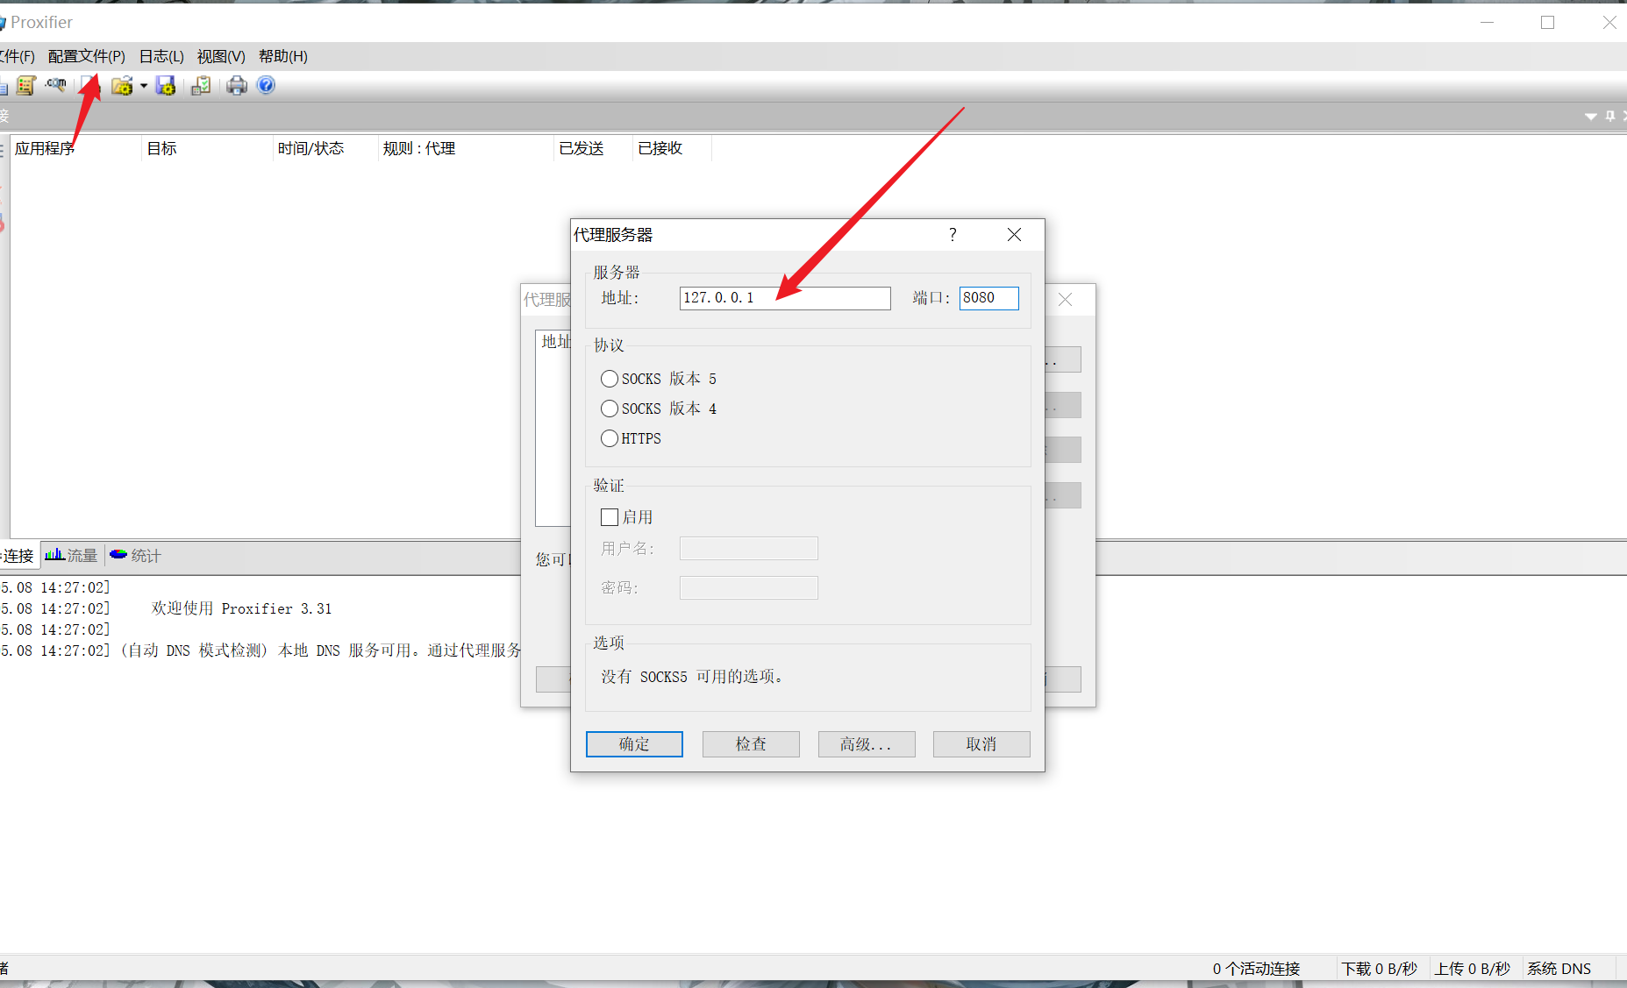This screenshot has height=988, width=1627.
Task: Open the profile open dropdown arrow
Action: (x=143, y=85)
